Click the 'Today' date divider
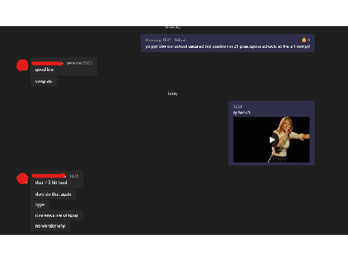348x261 pixels. pyautogui.click(x=173, y=94)
